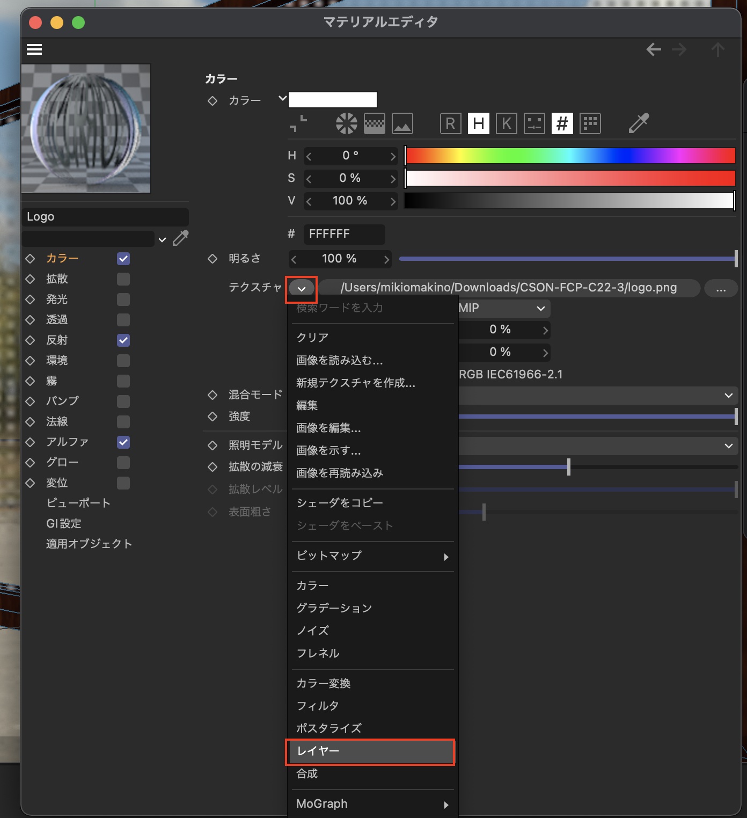Select レイヤー from the texture menu

click(x=370, y=751)
